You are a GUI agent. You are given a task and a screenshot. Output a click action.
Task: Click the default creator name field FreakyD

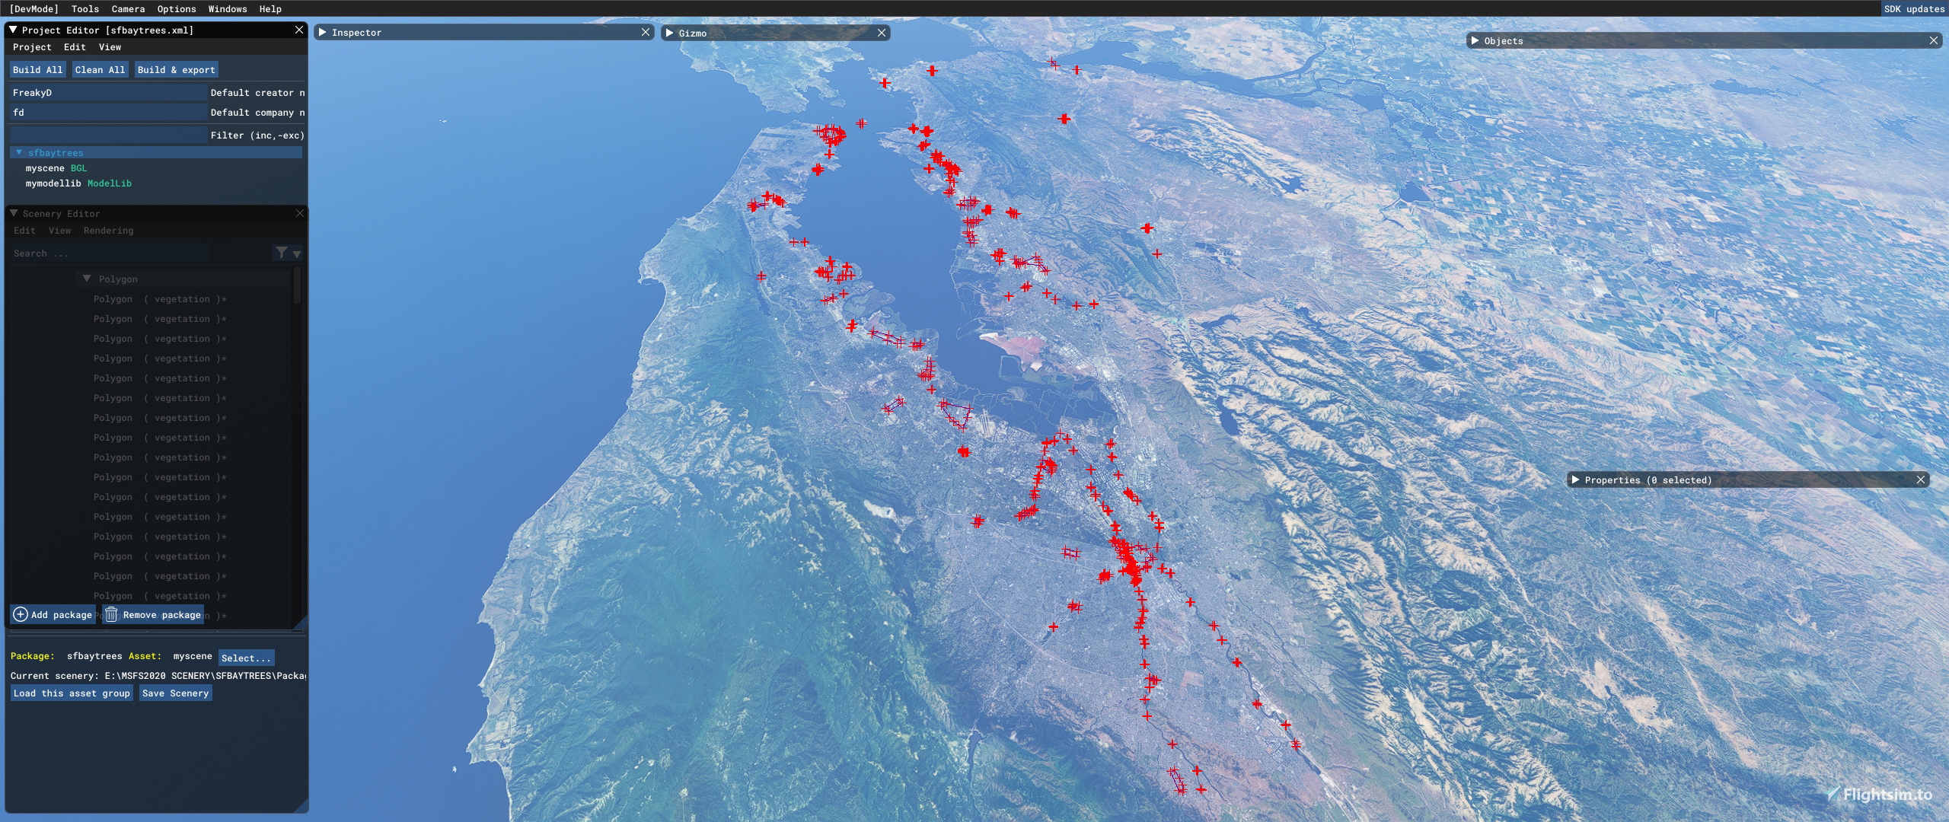coord(108,92)
